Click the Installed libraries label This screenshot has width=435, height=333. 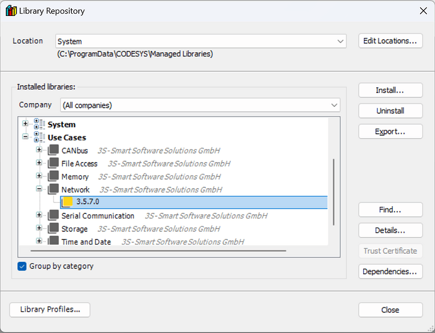(46, 87)
